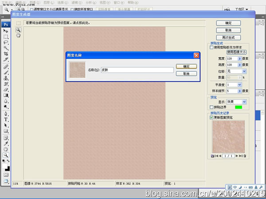Select the Lasso tool
266x199 pixels.
pyautogui.click(x=6, y=42)
